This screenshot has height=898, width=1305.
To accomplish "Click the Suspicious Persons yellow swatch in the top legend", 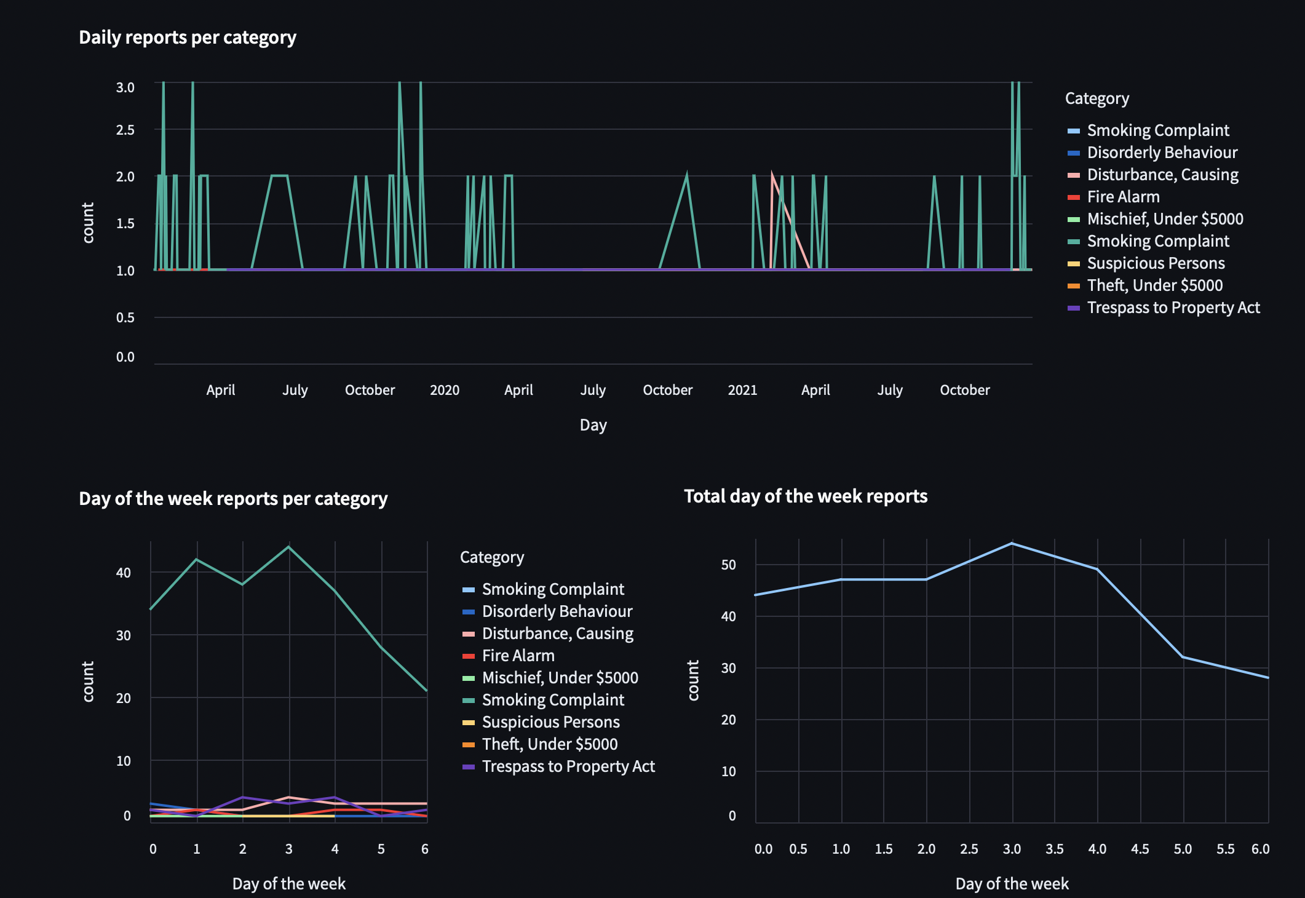I will (1074, 264).
